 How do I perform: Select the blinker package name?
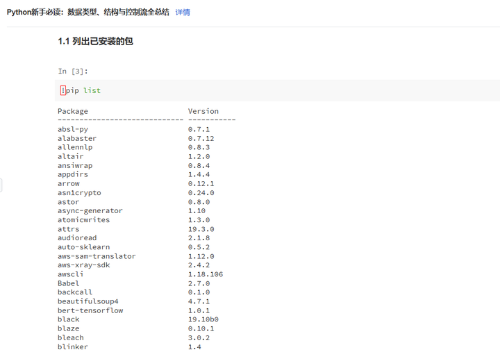[73, 346]
